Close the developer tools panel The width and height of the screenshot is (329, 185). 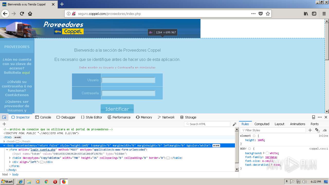click(326, 117)
